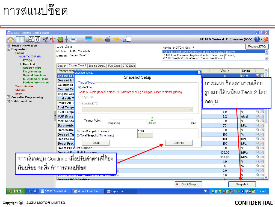Open the CPS programming icon in toolbar
This screenshot has width=275, height=207.
point(37,39)
